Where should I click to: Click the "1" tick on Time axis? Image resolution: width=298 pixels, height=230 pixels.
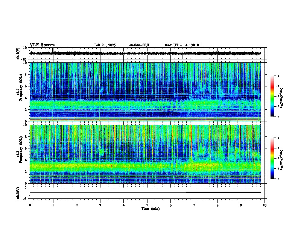click(53, 205)
